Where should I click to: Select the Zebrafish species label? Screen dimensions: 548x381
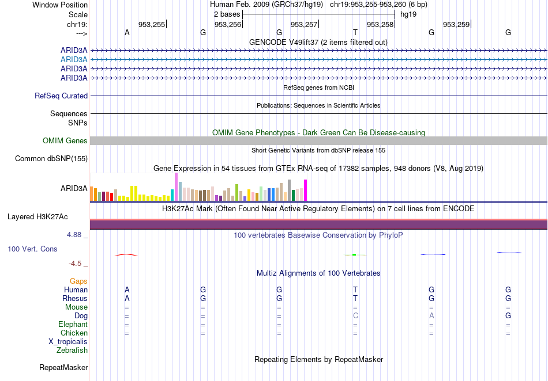coord(72,350)
